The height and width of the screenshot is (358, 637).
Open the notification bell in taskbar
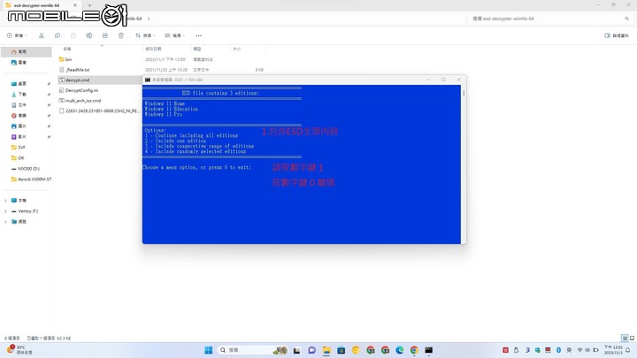(x=628, y=350)
